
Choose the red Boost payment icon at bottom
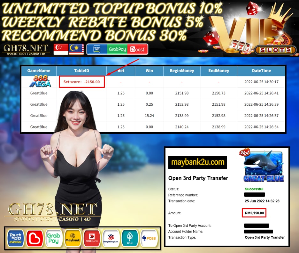click(x=34, y=238)
